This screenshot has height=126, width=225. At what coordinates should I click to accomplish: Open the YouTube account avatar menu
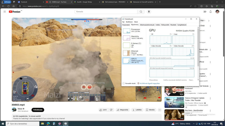pyautogui.click(x=217, y=12)
